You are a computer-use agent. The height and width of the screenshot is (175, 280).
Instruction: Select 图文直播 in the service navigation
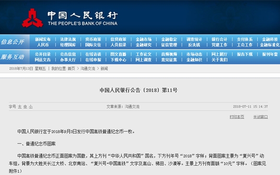tap(118, 54)
